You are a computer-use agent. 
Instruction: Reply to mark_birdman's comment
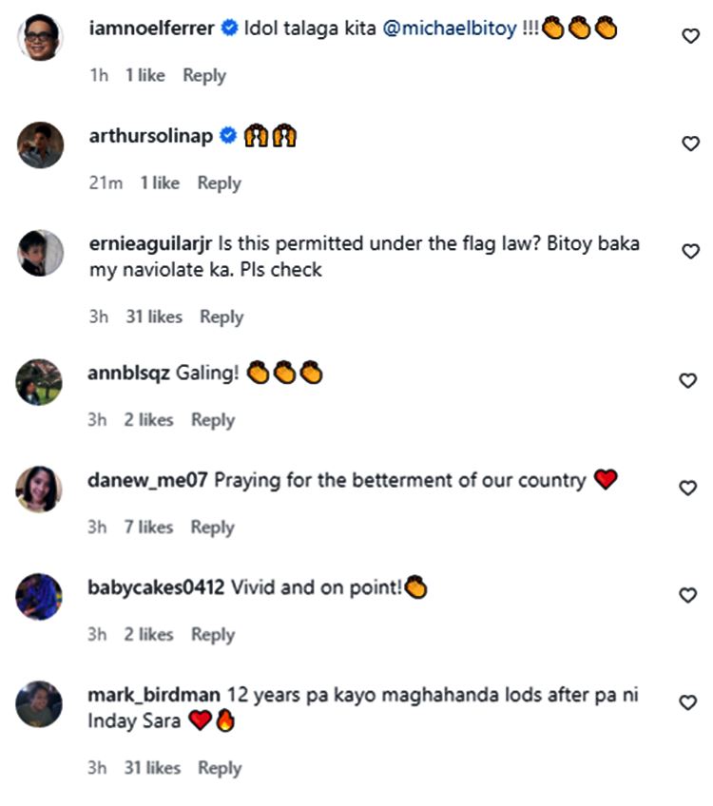pos(220,768)
